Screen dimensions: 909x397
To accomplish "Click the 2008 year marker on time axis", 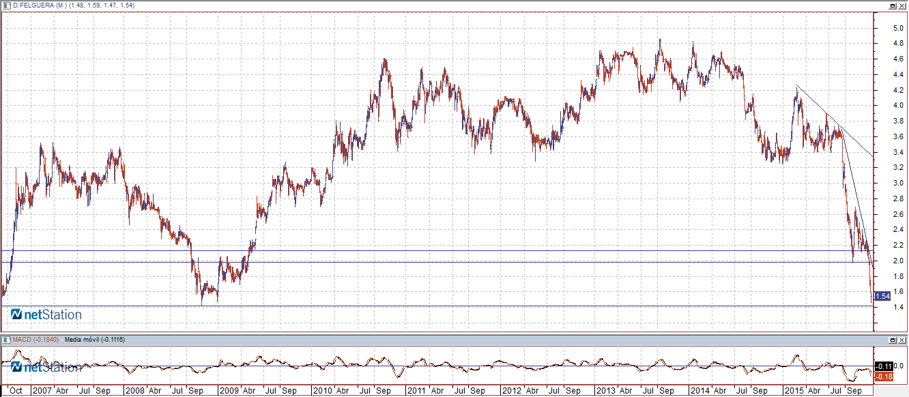I will click(x=133, y=392).
